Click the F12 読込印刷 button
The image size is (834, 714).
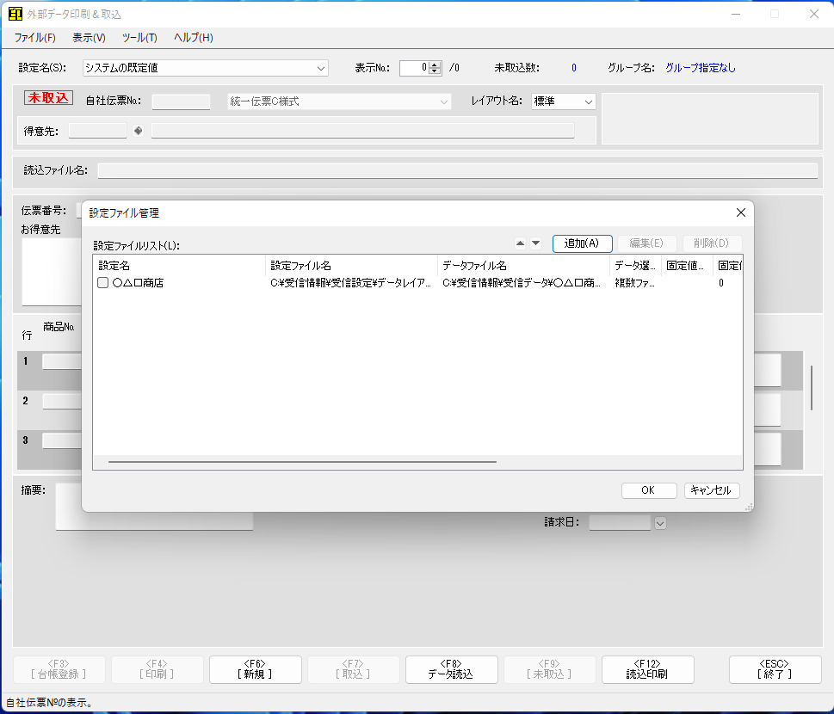pyautogui.click(x=648, y=669)
